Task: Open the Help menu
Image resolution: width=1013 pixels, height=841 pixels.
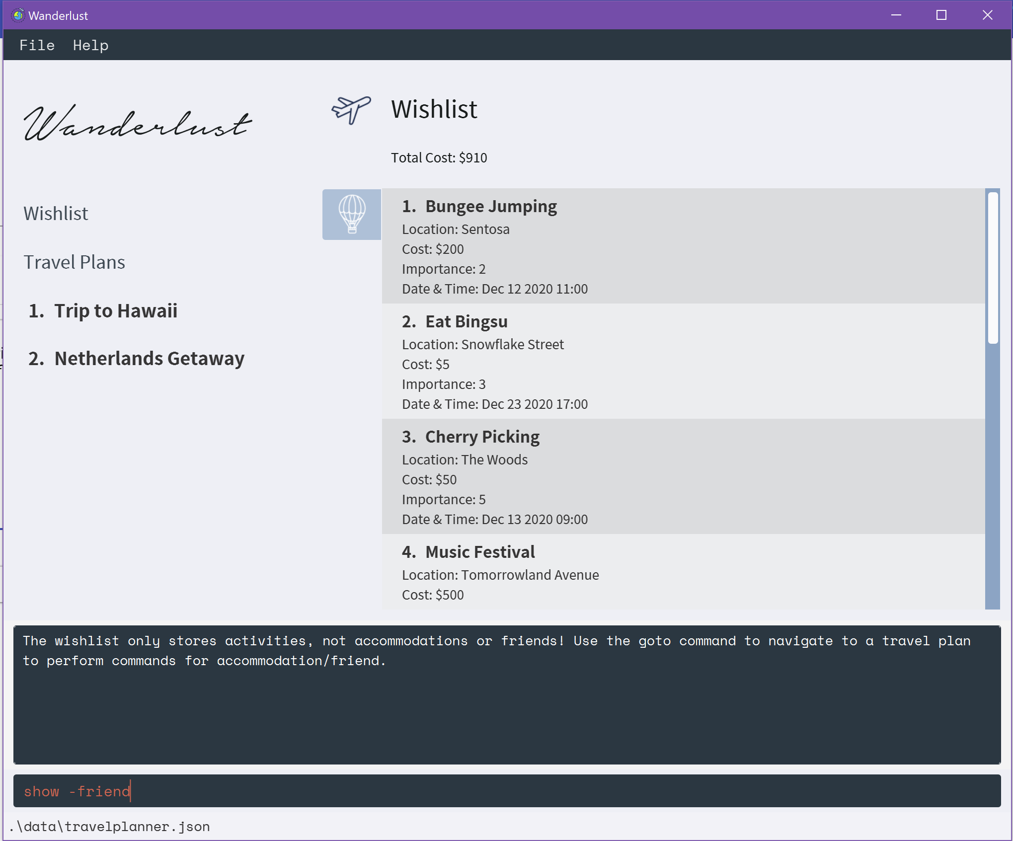Action: click(x=90, y=45)
